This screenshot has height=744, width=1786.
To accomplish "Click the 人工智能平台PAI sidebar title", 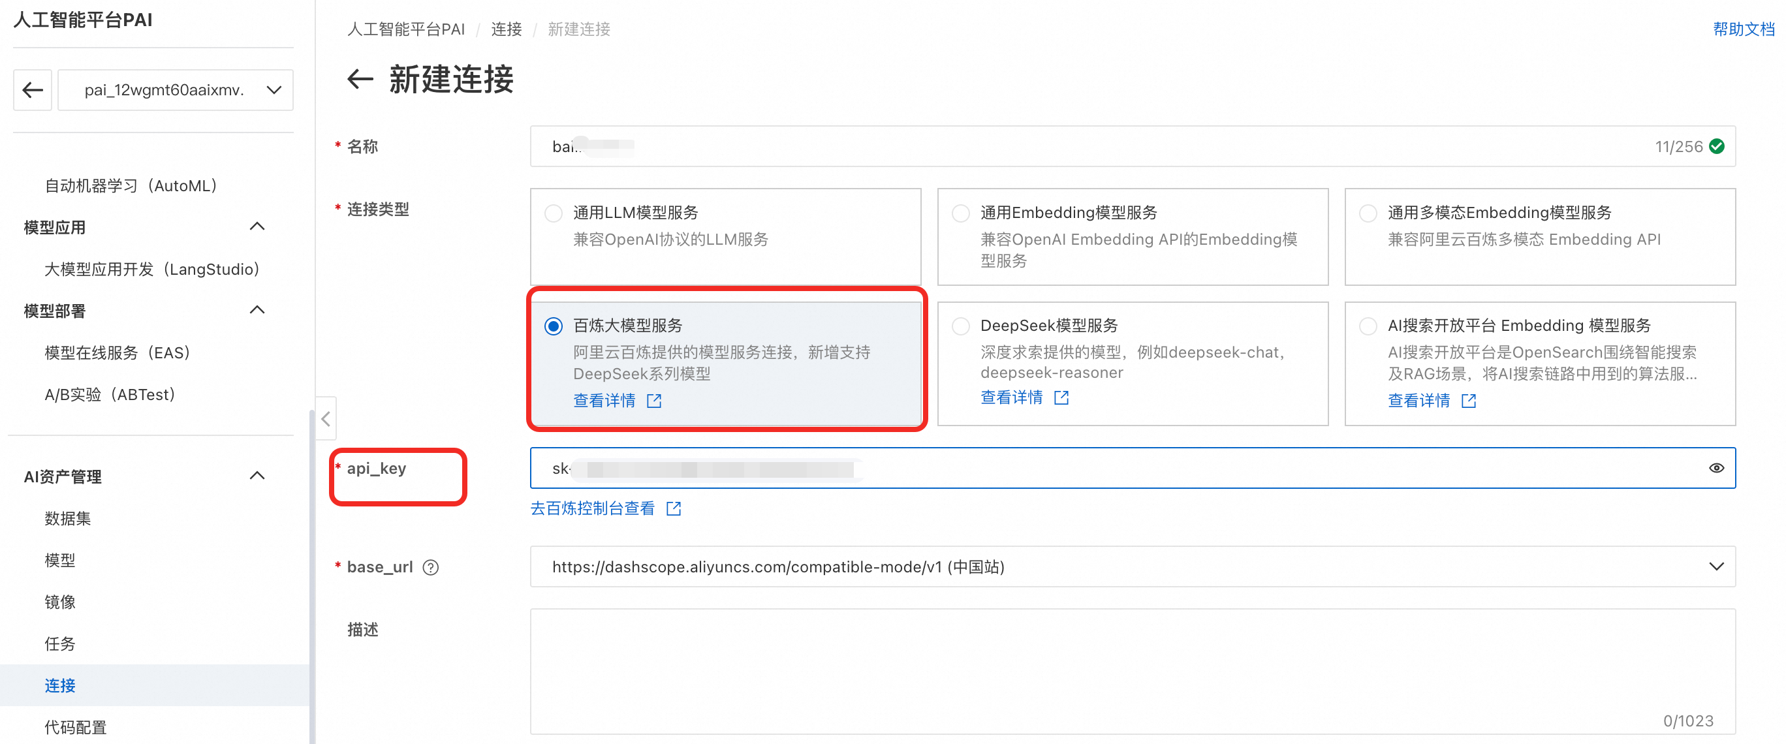I will click(x=82, y=20).
